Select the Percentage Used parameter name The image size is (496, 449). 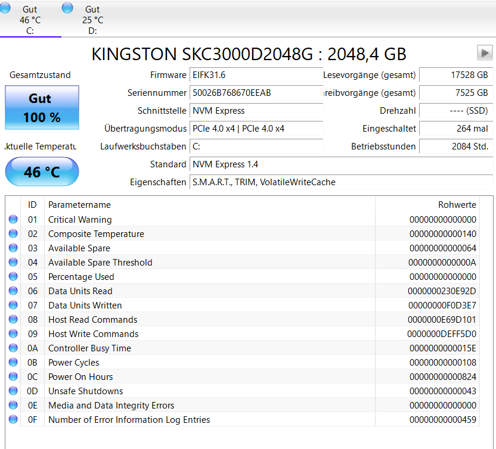click(81, 277)
